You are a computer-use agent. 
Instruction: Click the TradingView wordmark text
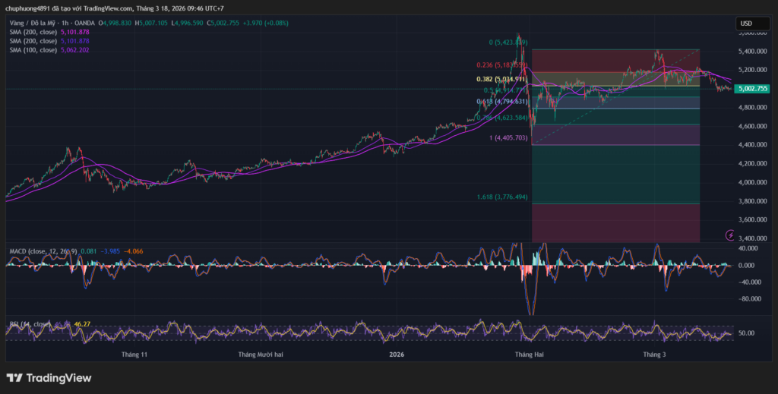(x=59, y=378)
